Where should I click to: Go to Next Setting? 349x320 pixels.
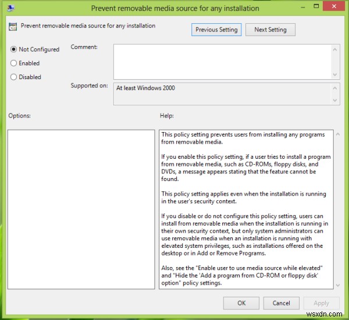tap(270, 30)
